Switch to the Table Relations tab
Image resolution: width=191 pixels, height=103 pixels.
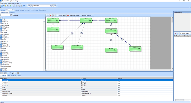coord(12,76)
